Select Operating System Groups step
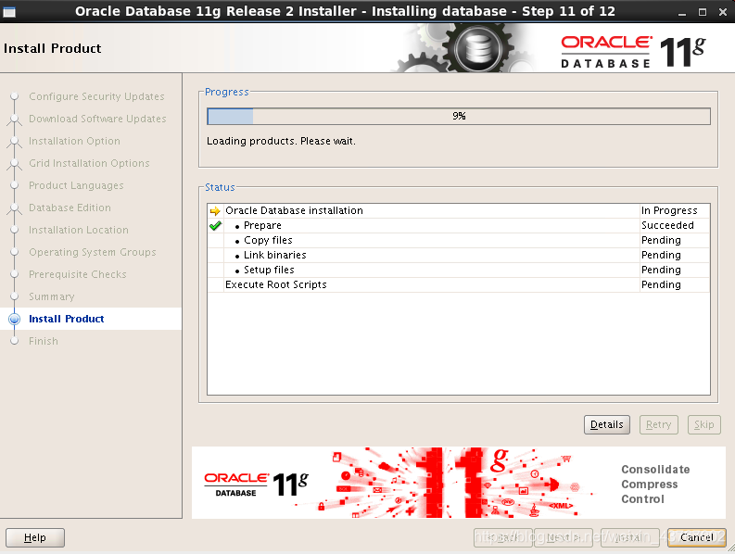Image resolution: width=735 pixels, height=554 pixels. point(93,252)
